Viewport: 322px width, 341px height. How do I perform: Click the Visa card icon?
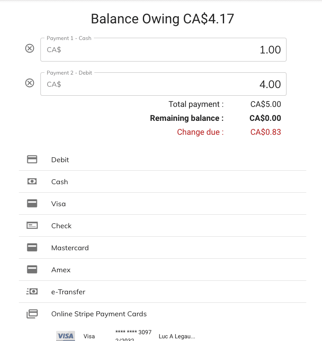pos(32,204)
